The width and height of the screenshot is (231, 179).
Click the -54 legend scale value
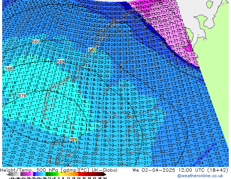point(12,178)
